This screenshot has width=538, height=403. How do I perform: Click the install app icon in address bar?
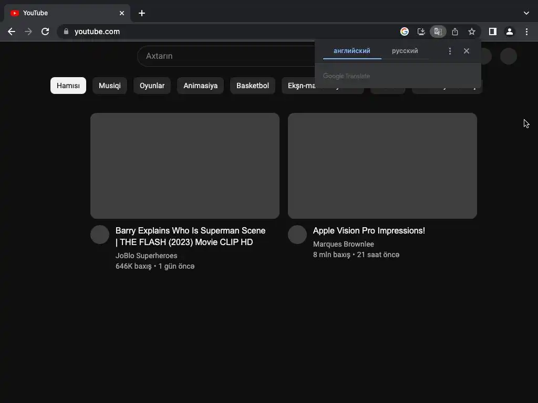click(421, 31)
